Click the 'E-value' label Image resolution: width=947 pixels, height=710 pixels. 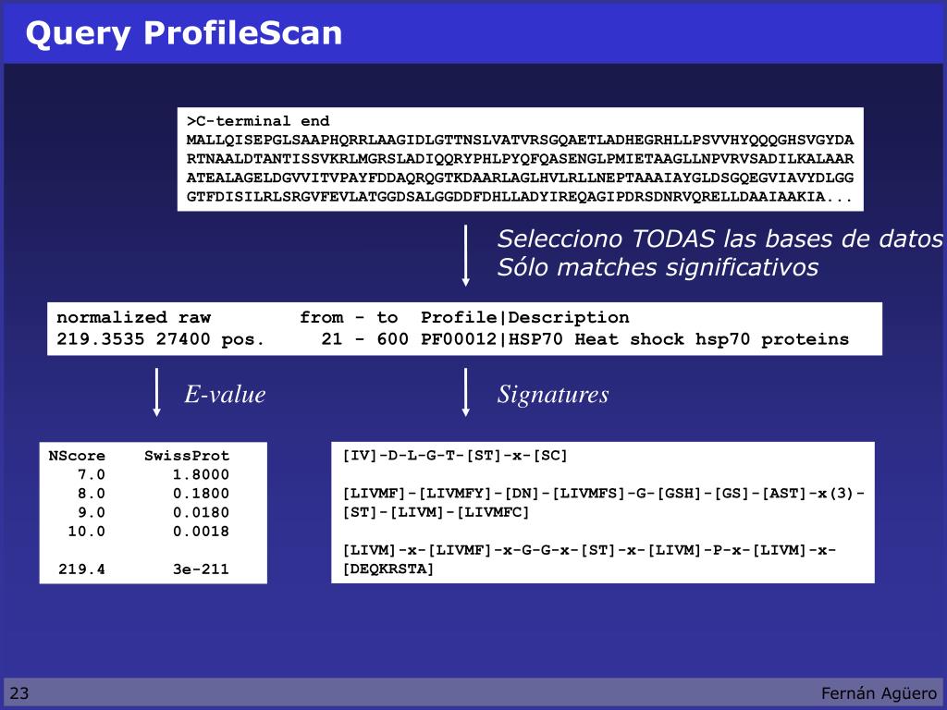[225, 394]
